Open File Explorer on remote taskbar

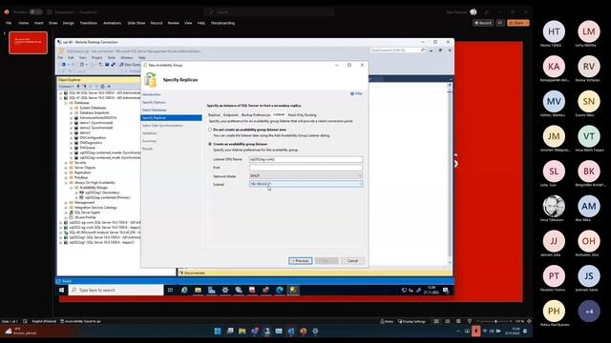pyautogui.click(x=198, y=290)
